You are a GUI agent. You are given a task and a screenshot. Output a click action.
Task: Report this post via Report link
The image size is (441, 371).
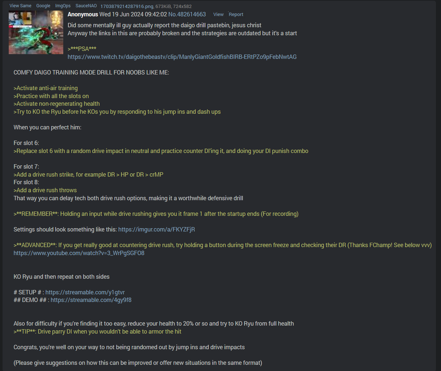[x=236, y=15]
